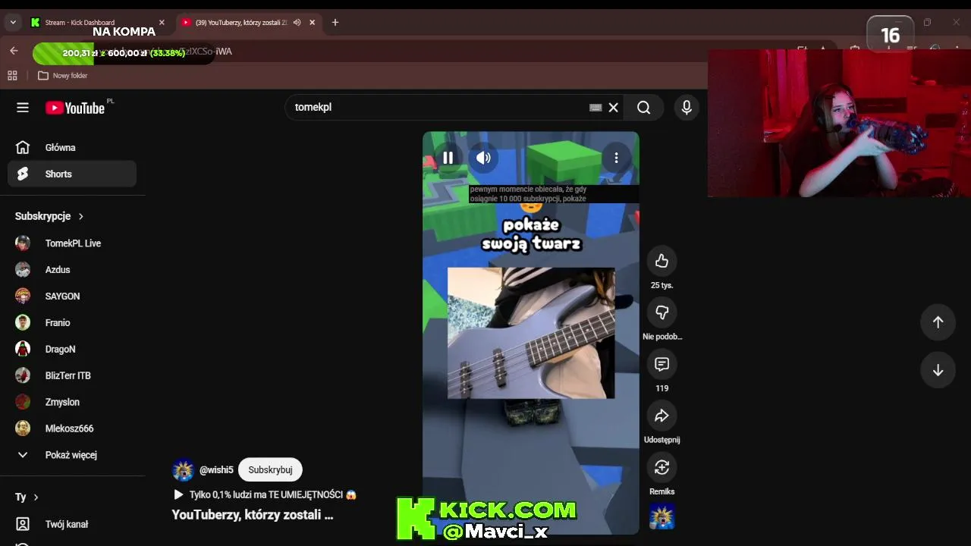Open the 'Nowy folder' bookmark folder
This screenshot has height=546, width=971.
click(63, 76)
